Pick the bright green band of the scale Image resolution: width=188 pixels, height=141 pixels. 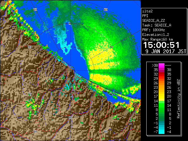pyautogui.click(x=162, y=105)
